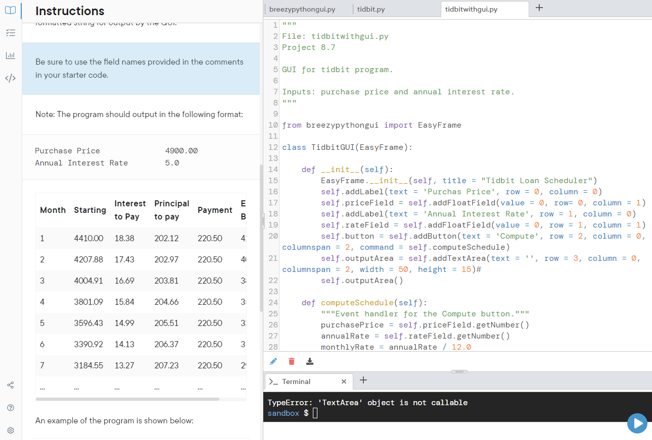Click the table's horizontal scrollbar
The width and height of the screenshot is (652, 440).
(127, 399)
